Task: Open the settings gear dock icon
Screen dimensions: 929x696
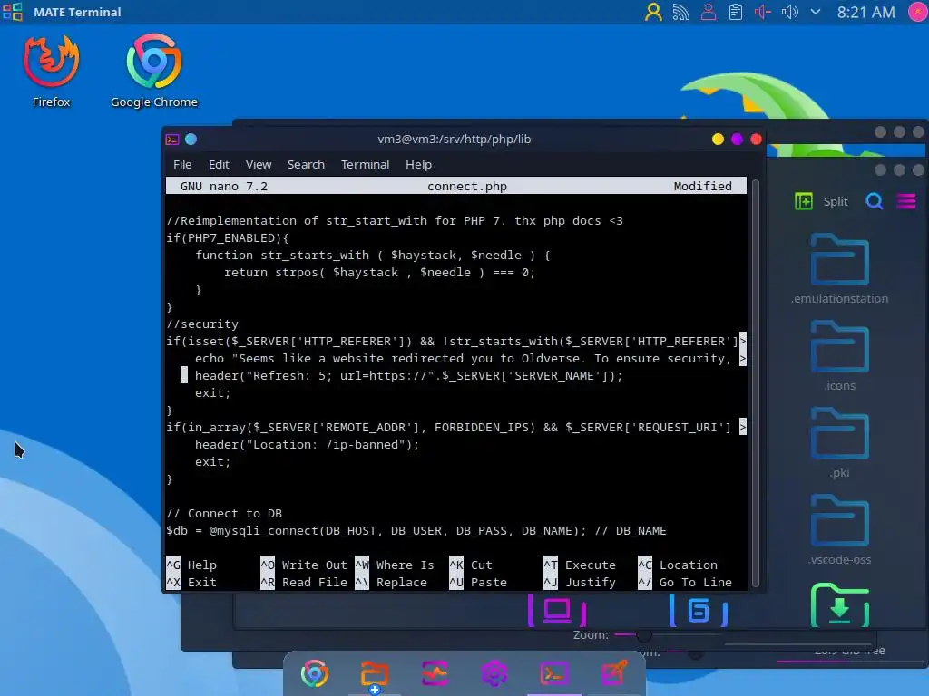Action: coord(494,673)
